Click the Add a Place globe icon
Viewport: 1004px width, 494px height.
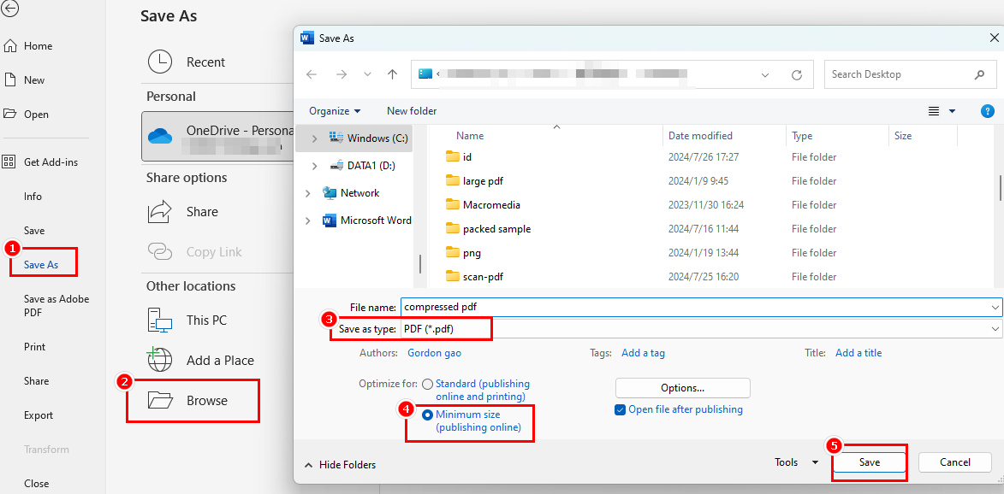click(x=160, y=359)
